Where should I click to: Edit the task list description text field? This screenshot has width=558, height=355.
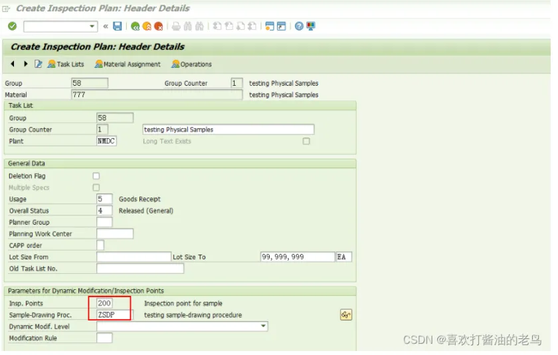click(x=228, y=130)
